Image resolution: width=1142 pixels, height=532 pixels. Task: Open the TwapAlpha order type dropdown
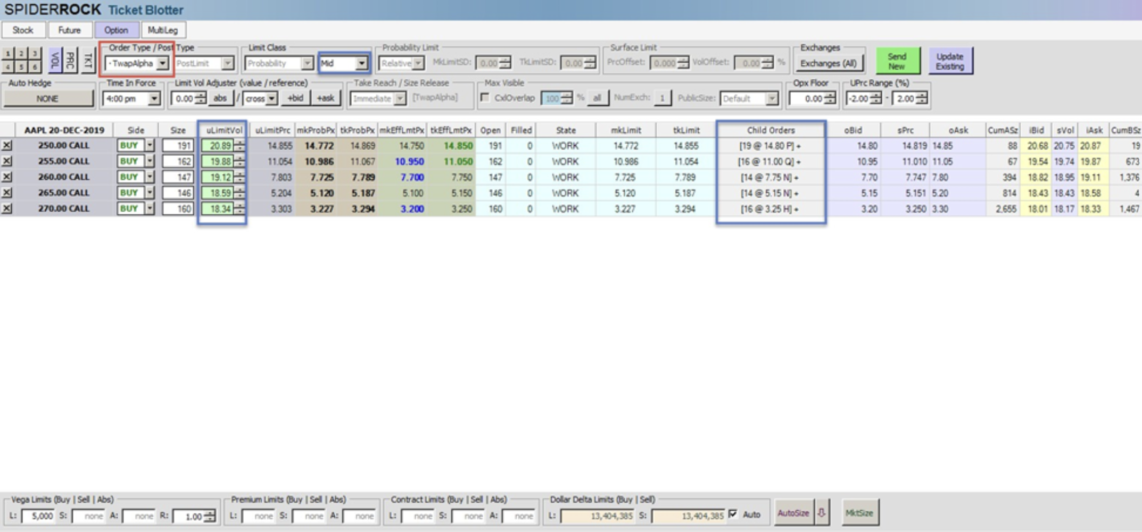[x=162, y=63]
